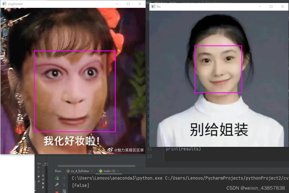Click the 'Run:' label in the tool window

(x=58, y=171)
